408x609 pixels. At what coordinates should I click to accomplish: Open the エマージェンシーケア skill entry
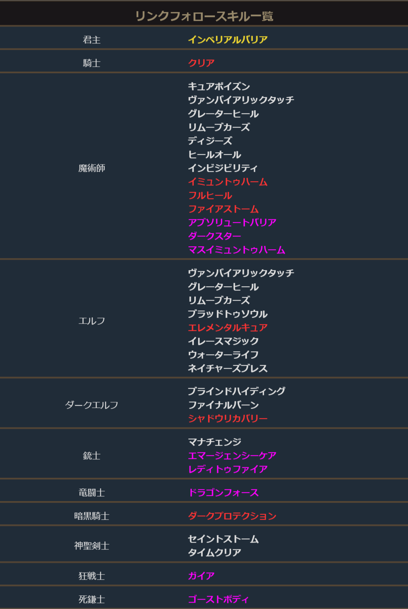(232, 455)
